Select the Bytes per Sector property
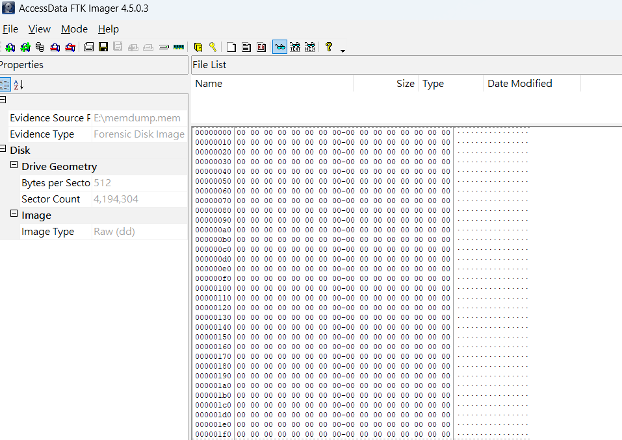 55,183
